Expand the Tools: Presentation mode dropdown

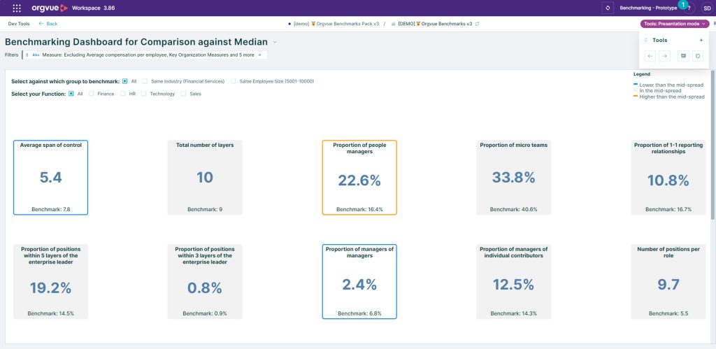pyautogui.click(x=674, y=24)
